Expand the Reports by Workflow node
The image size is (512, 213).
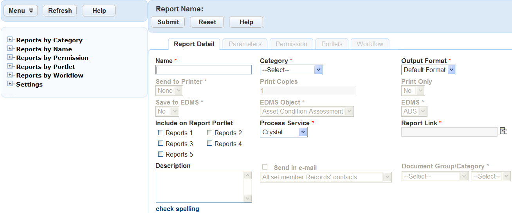(x=10, y=75)
